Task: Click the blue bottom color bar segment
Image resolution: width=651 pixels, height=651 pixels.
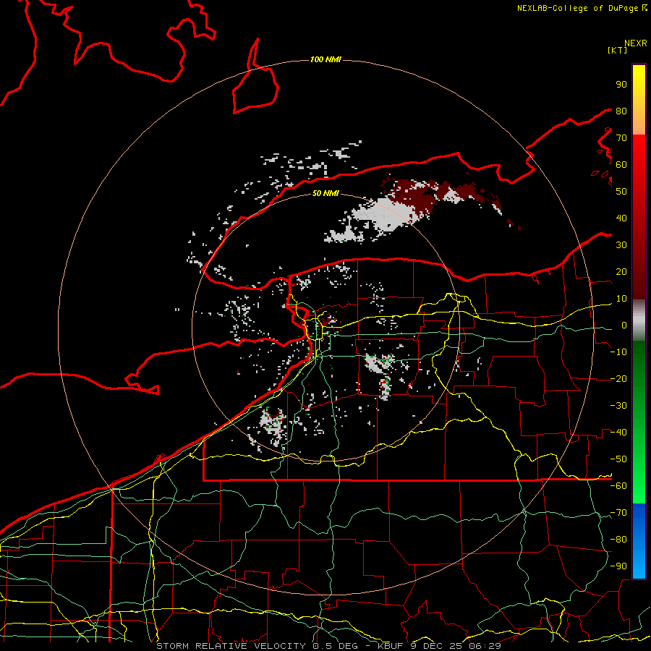Action: pos(639,541)
